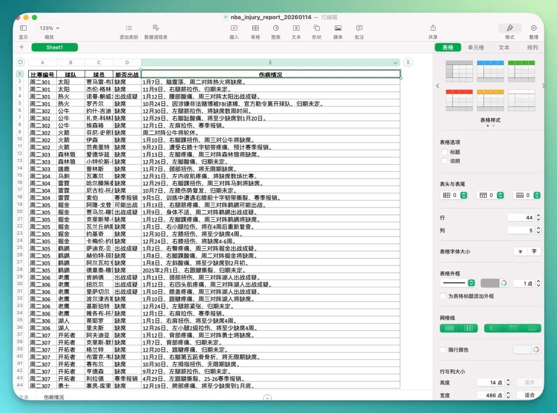Enable 隔行颜色 alternating row checkbox
Screen dimensions: 557x413
click(x=443, y=350)
